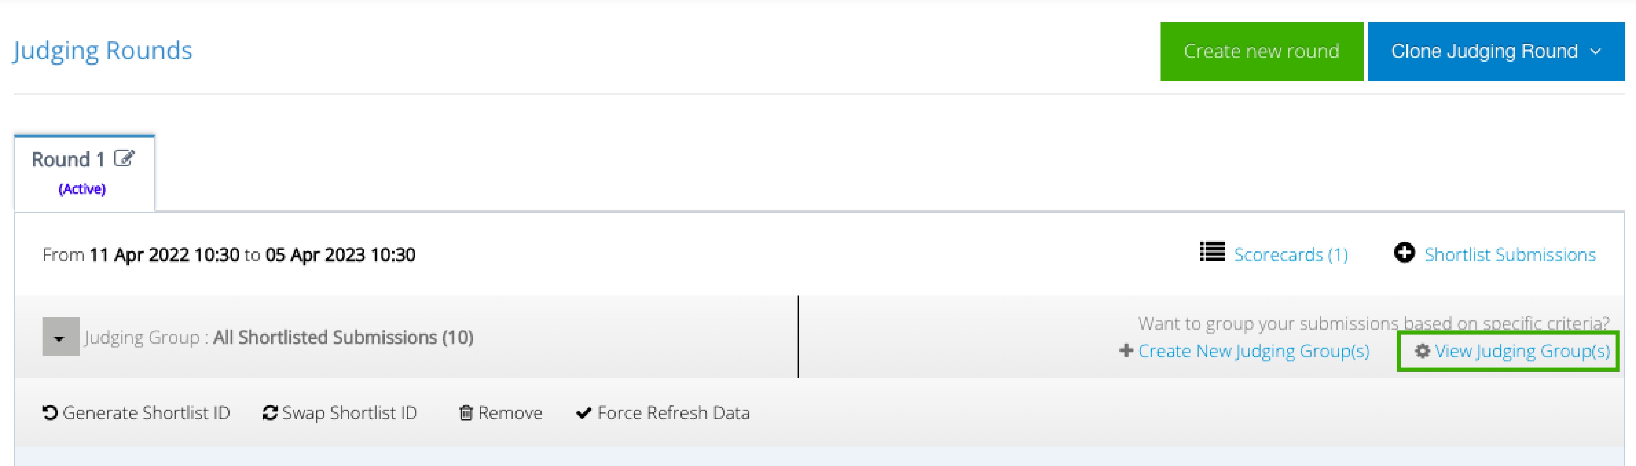The width and height of the screenshot is (1636, 466).
Task: Click the Judging Rounds page heading
Action: click(x=102, y=51)
